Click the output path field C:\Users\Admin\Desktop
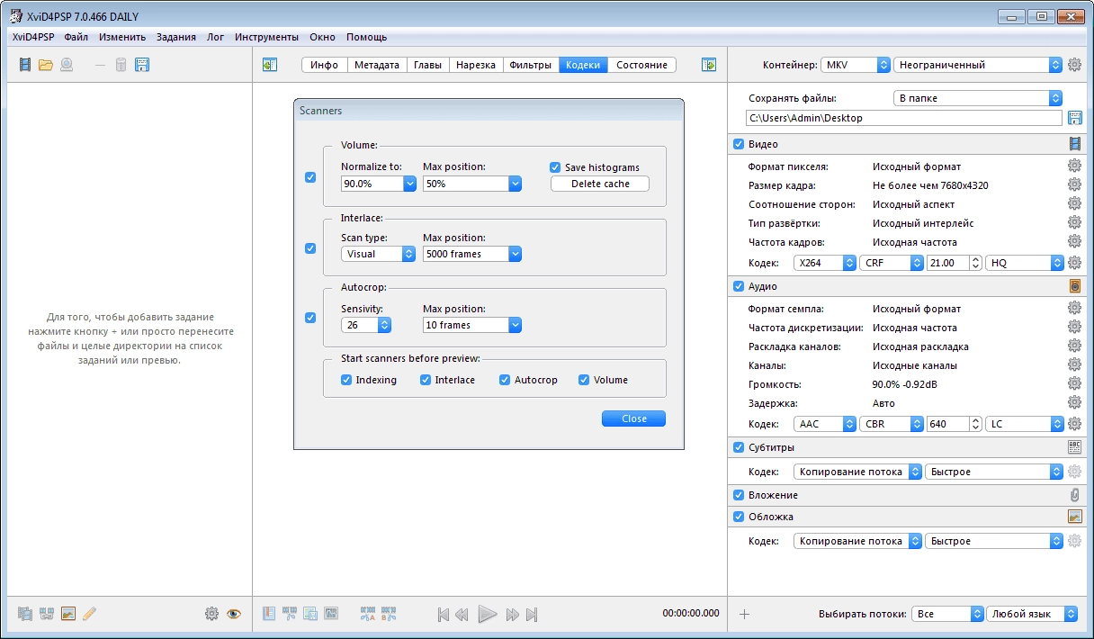 (903, 118)
